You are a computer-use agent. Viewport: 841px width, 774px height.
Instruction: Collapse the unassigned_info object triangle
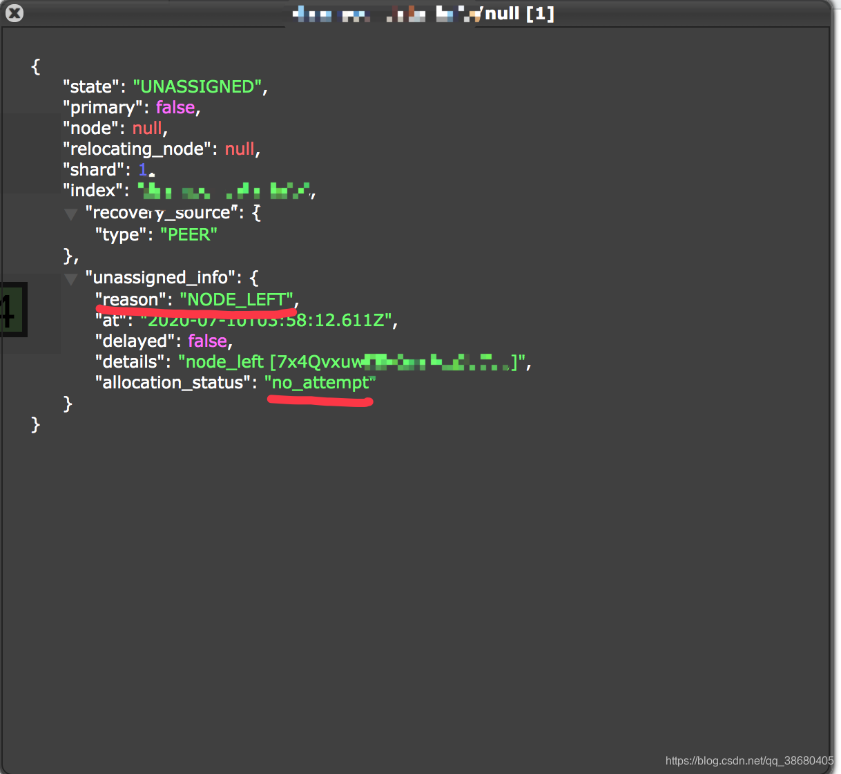[x=70, y=279]
